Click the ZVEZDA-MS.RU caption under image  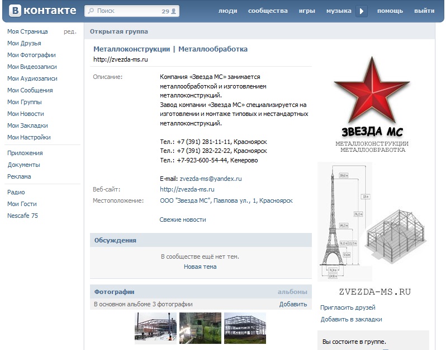coord(375,292)
